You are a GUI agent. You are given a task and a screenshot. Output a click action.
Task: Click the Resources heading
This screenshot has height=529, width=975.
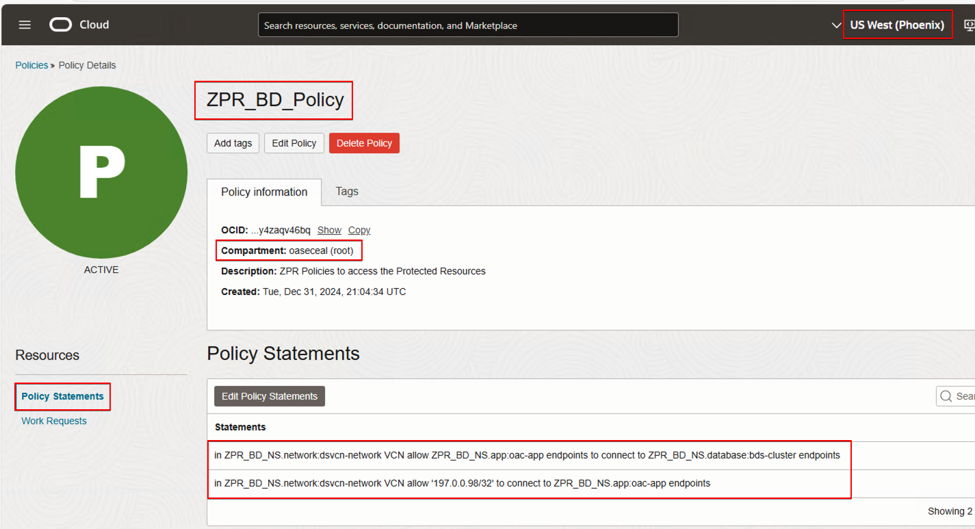[x=47, y=355]
